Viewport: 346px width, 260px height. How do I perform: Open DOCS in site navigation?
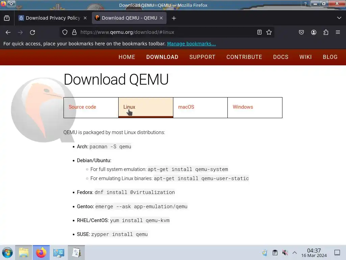coord(281,57)
